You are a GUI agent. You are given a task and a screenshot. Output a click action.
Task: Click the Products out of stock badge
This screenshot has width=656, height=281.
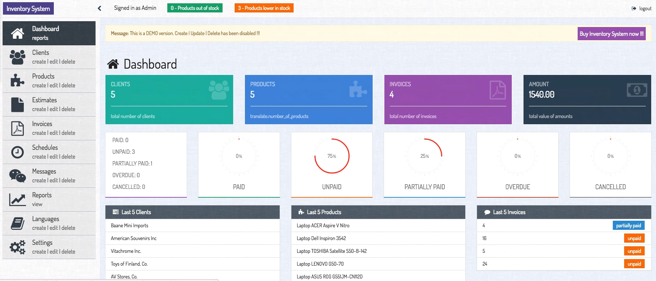coord(195,8)
